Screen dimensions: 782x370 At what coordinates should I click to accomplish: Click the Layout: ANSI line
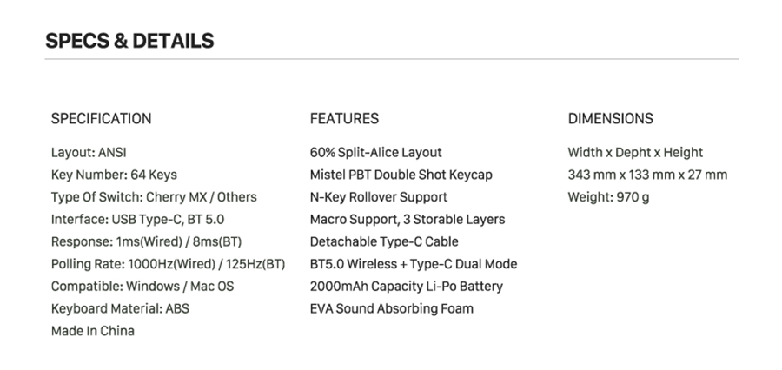click(89, 153)
